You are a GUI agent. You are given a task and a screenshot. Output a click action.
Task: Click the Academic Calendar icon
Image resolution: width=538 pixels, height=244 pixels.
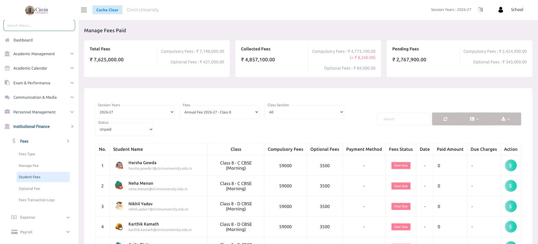[x=7, y=68]
